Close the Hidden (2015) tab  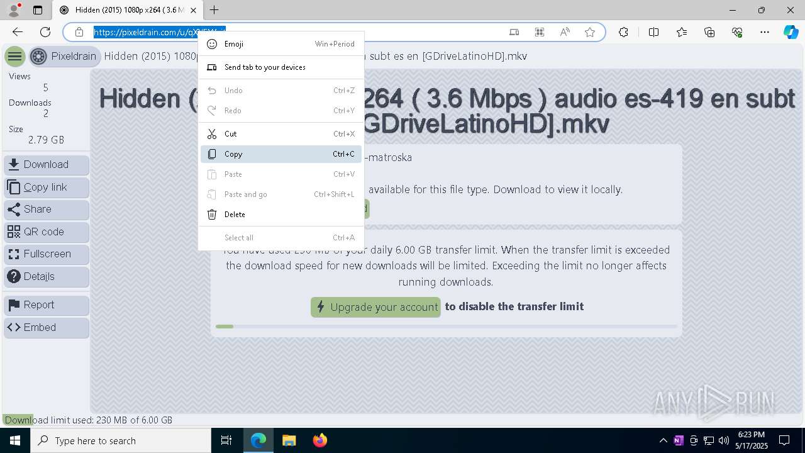click(x=193, y=10)
